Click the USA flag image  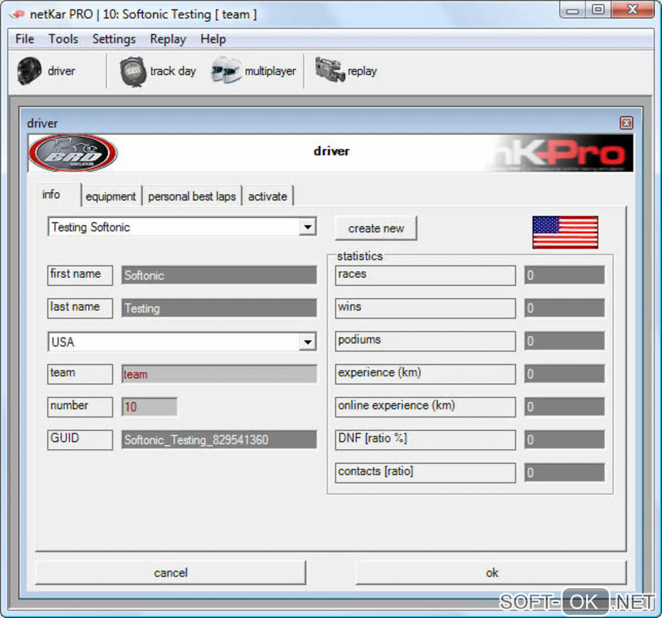tap(565, 232)
